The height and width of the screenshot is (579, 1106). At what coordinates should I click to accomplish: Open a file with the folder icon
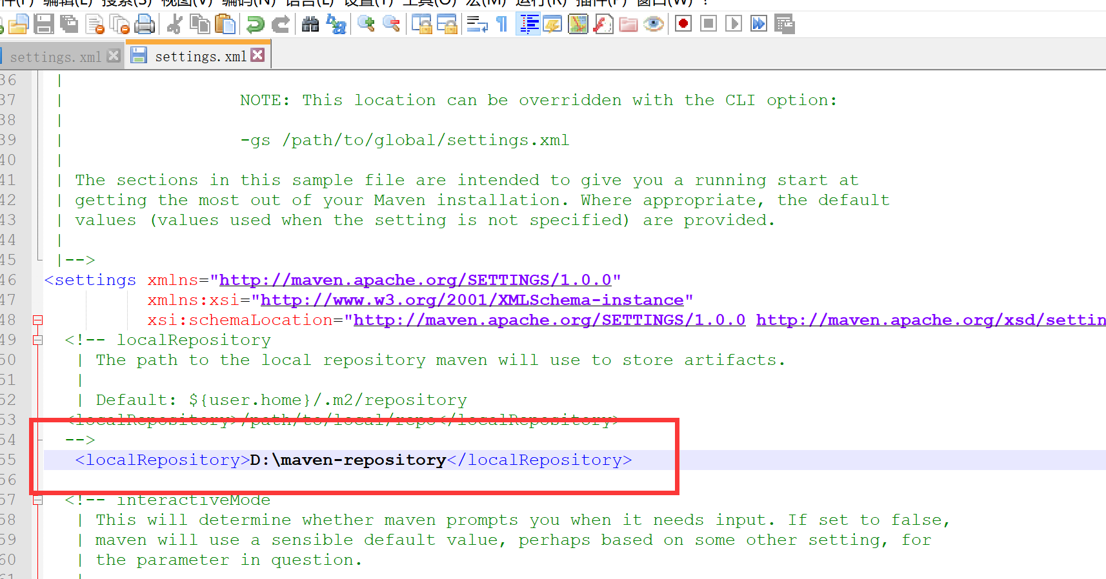[19, 25]
